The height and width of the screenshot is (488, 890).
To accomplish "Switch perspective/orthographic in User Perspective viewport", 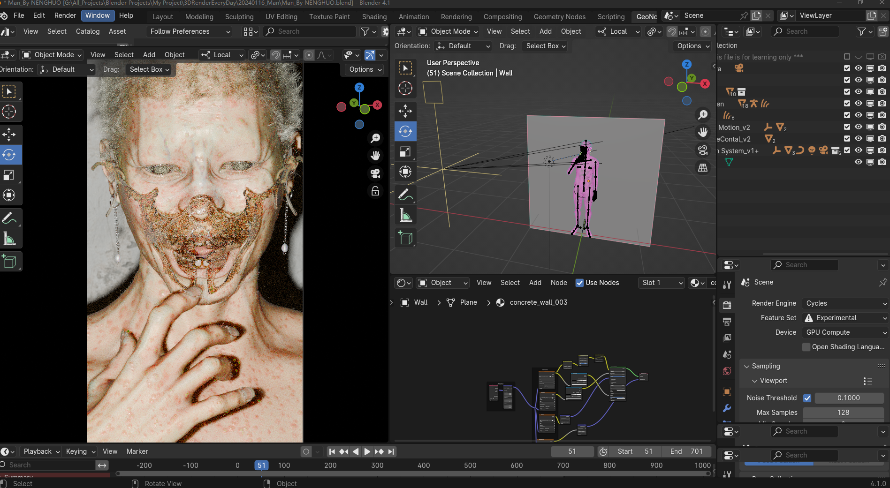I will pyautogui.click(x=703, y=168).
